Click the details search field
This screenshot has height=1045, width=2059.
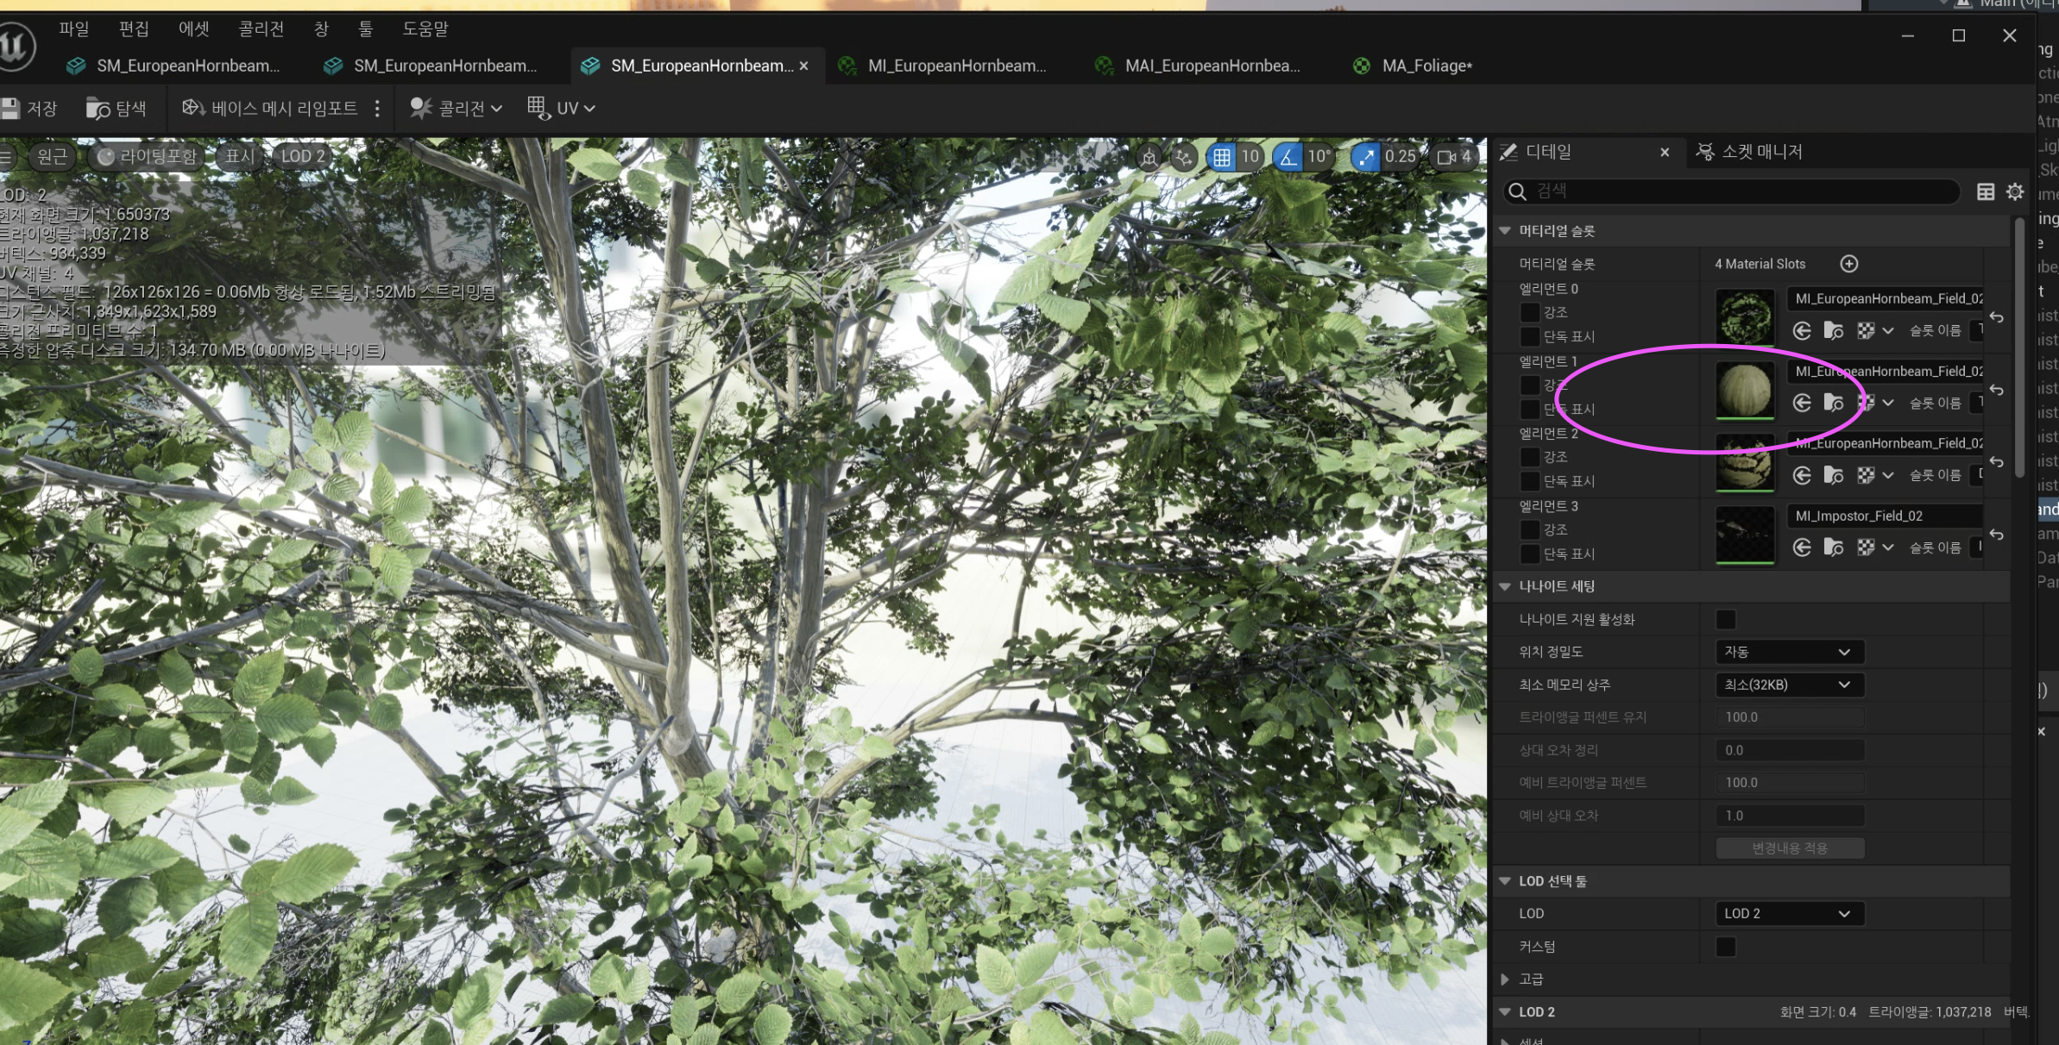pyautogui.click(x=1735, y=191)
